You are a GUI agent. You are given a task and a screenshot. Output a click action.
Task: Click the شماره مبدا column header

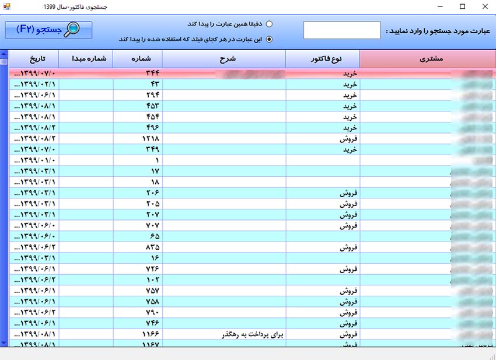tap(86, 59)
